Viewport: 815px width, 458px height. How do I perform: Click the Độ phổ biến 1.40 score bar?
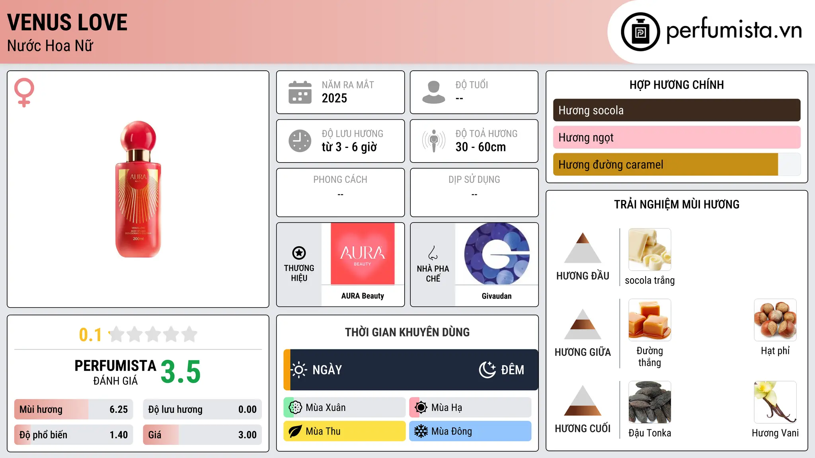(x=74, y=435)
